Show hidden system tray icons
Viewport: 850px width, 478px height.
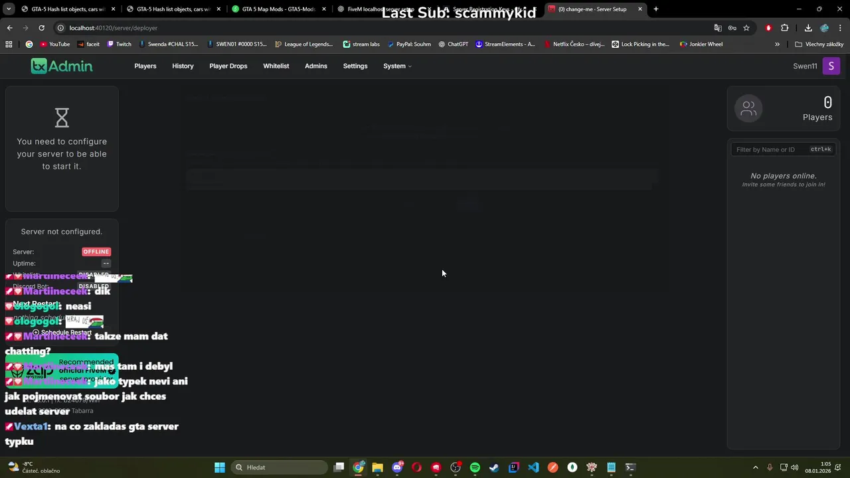755,467
